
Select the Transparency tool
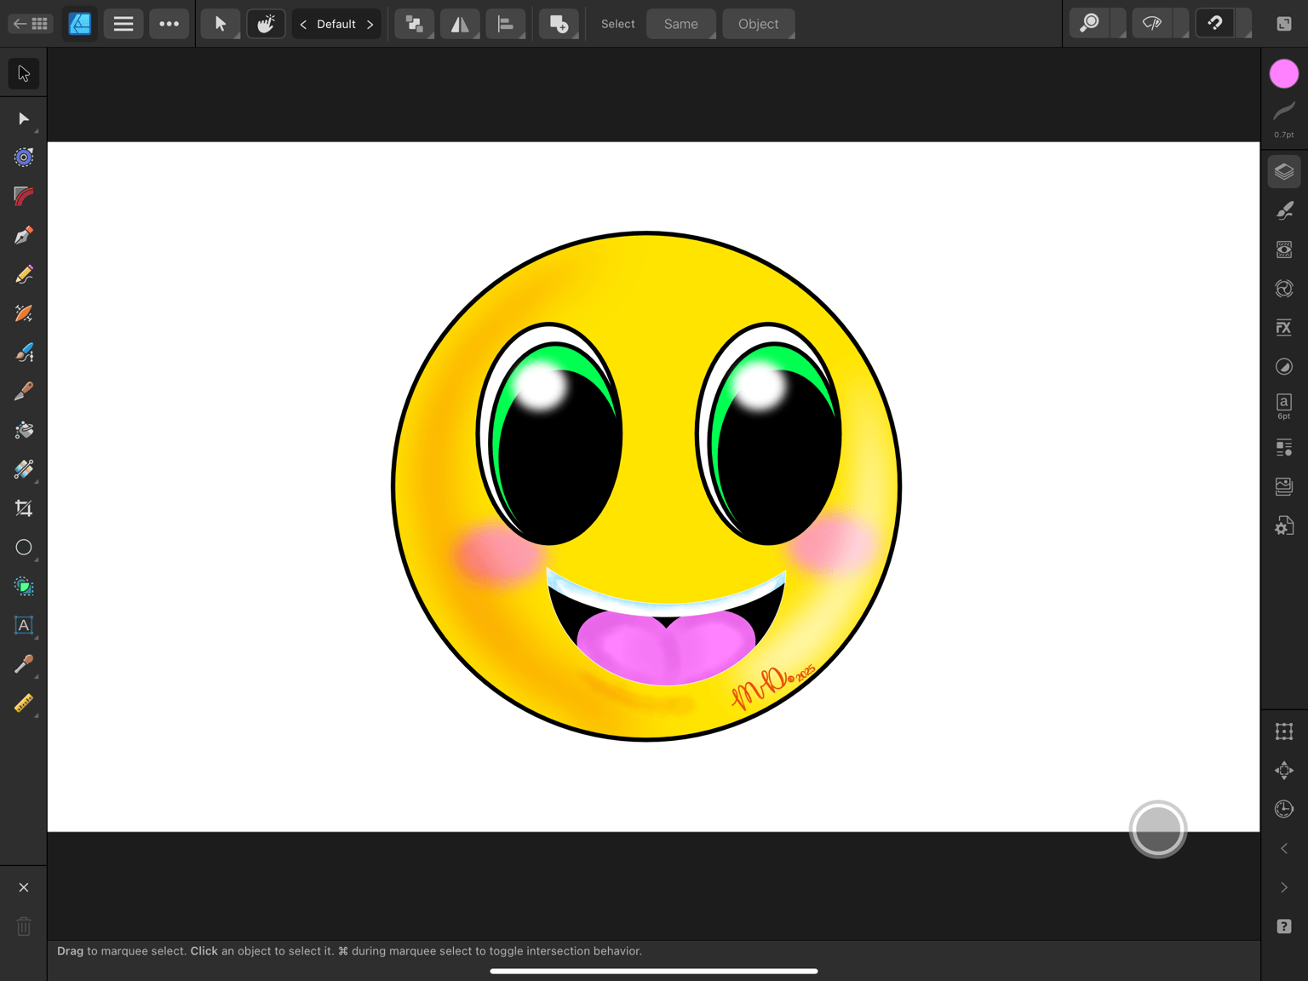pos(24,469)
